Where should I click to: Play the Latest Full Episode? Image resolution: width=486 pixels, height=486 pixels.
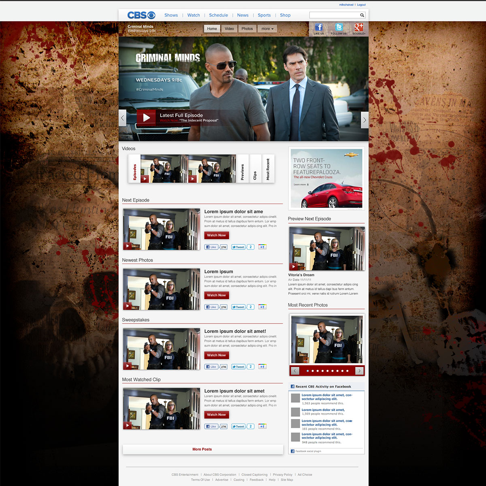click(146, 117)
